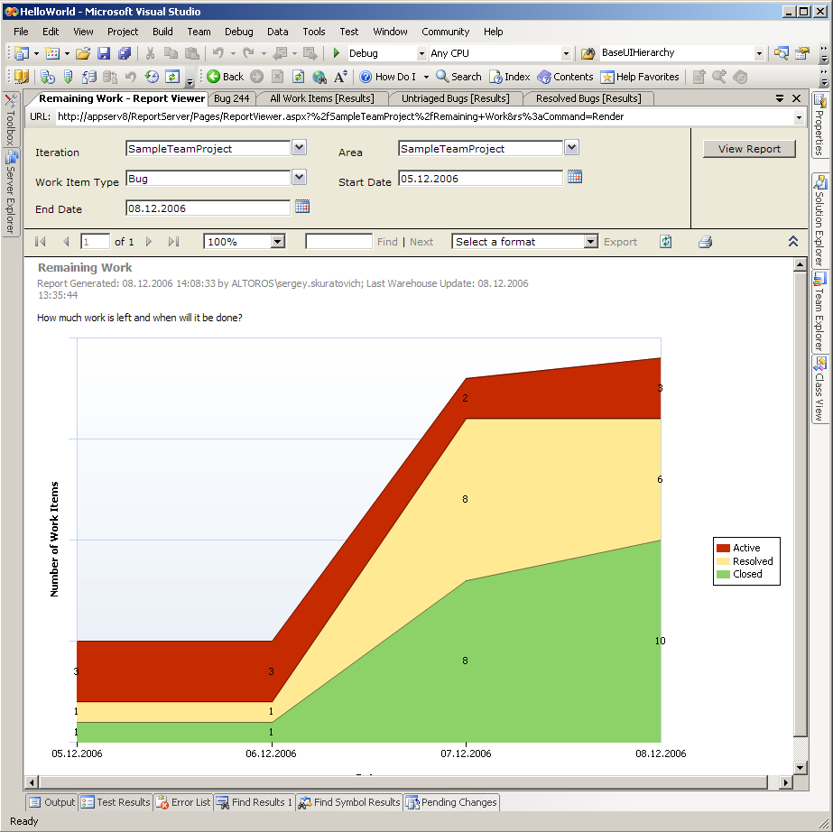
Task: Click the Find in Files binoculars folder icon
Action: click(588, 53)
